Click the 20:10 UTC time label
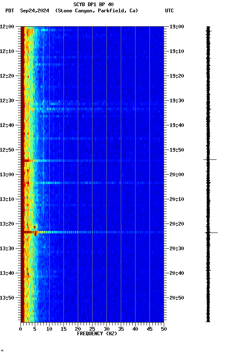Screen dimensions: 226x355 (x=177, y=199)
